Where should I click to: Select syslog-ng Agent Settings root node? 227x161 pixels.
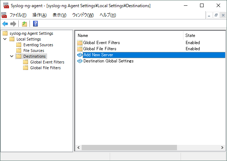point(31,33)
